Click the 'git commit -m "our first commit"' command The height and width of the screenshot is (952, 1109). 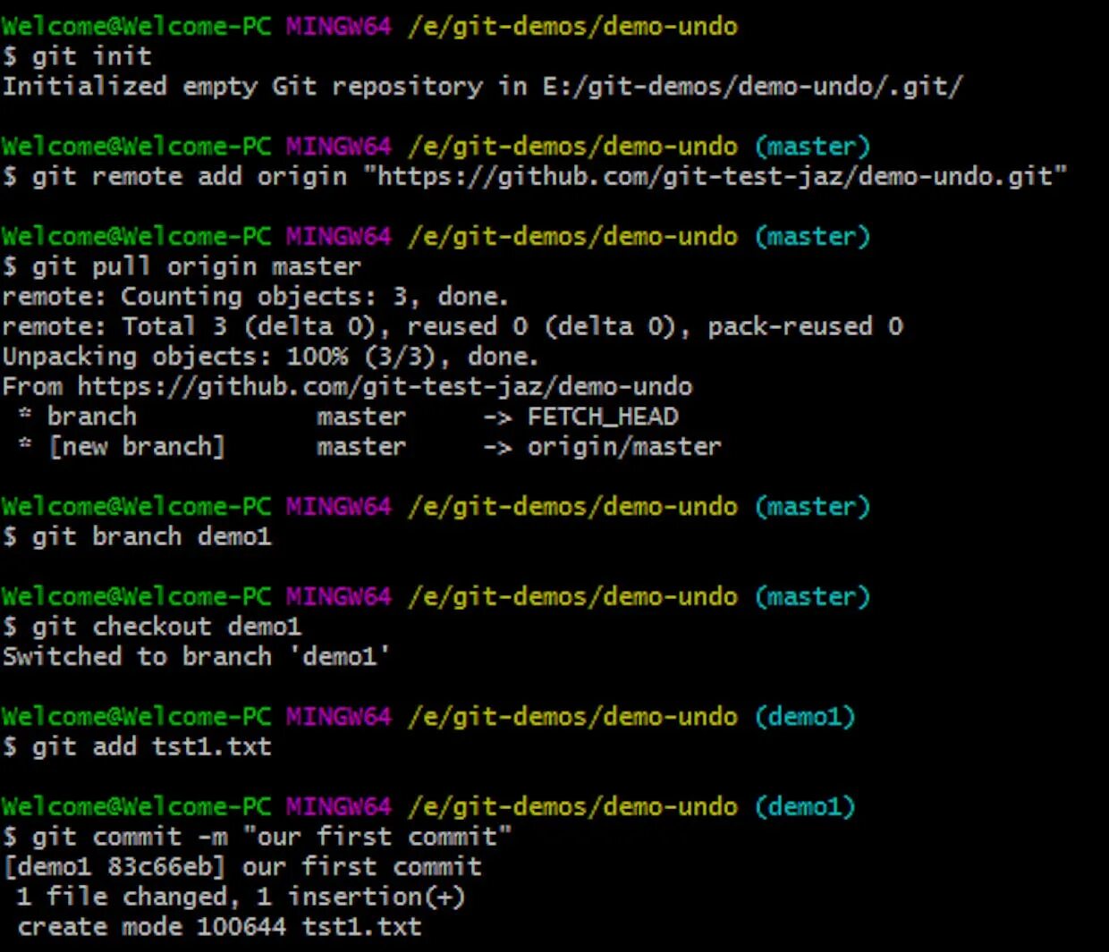tap(257, 837)
